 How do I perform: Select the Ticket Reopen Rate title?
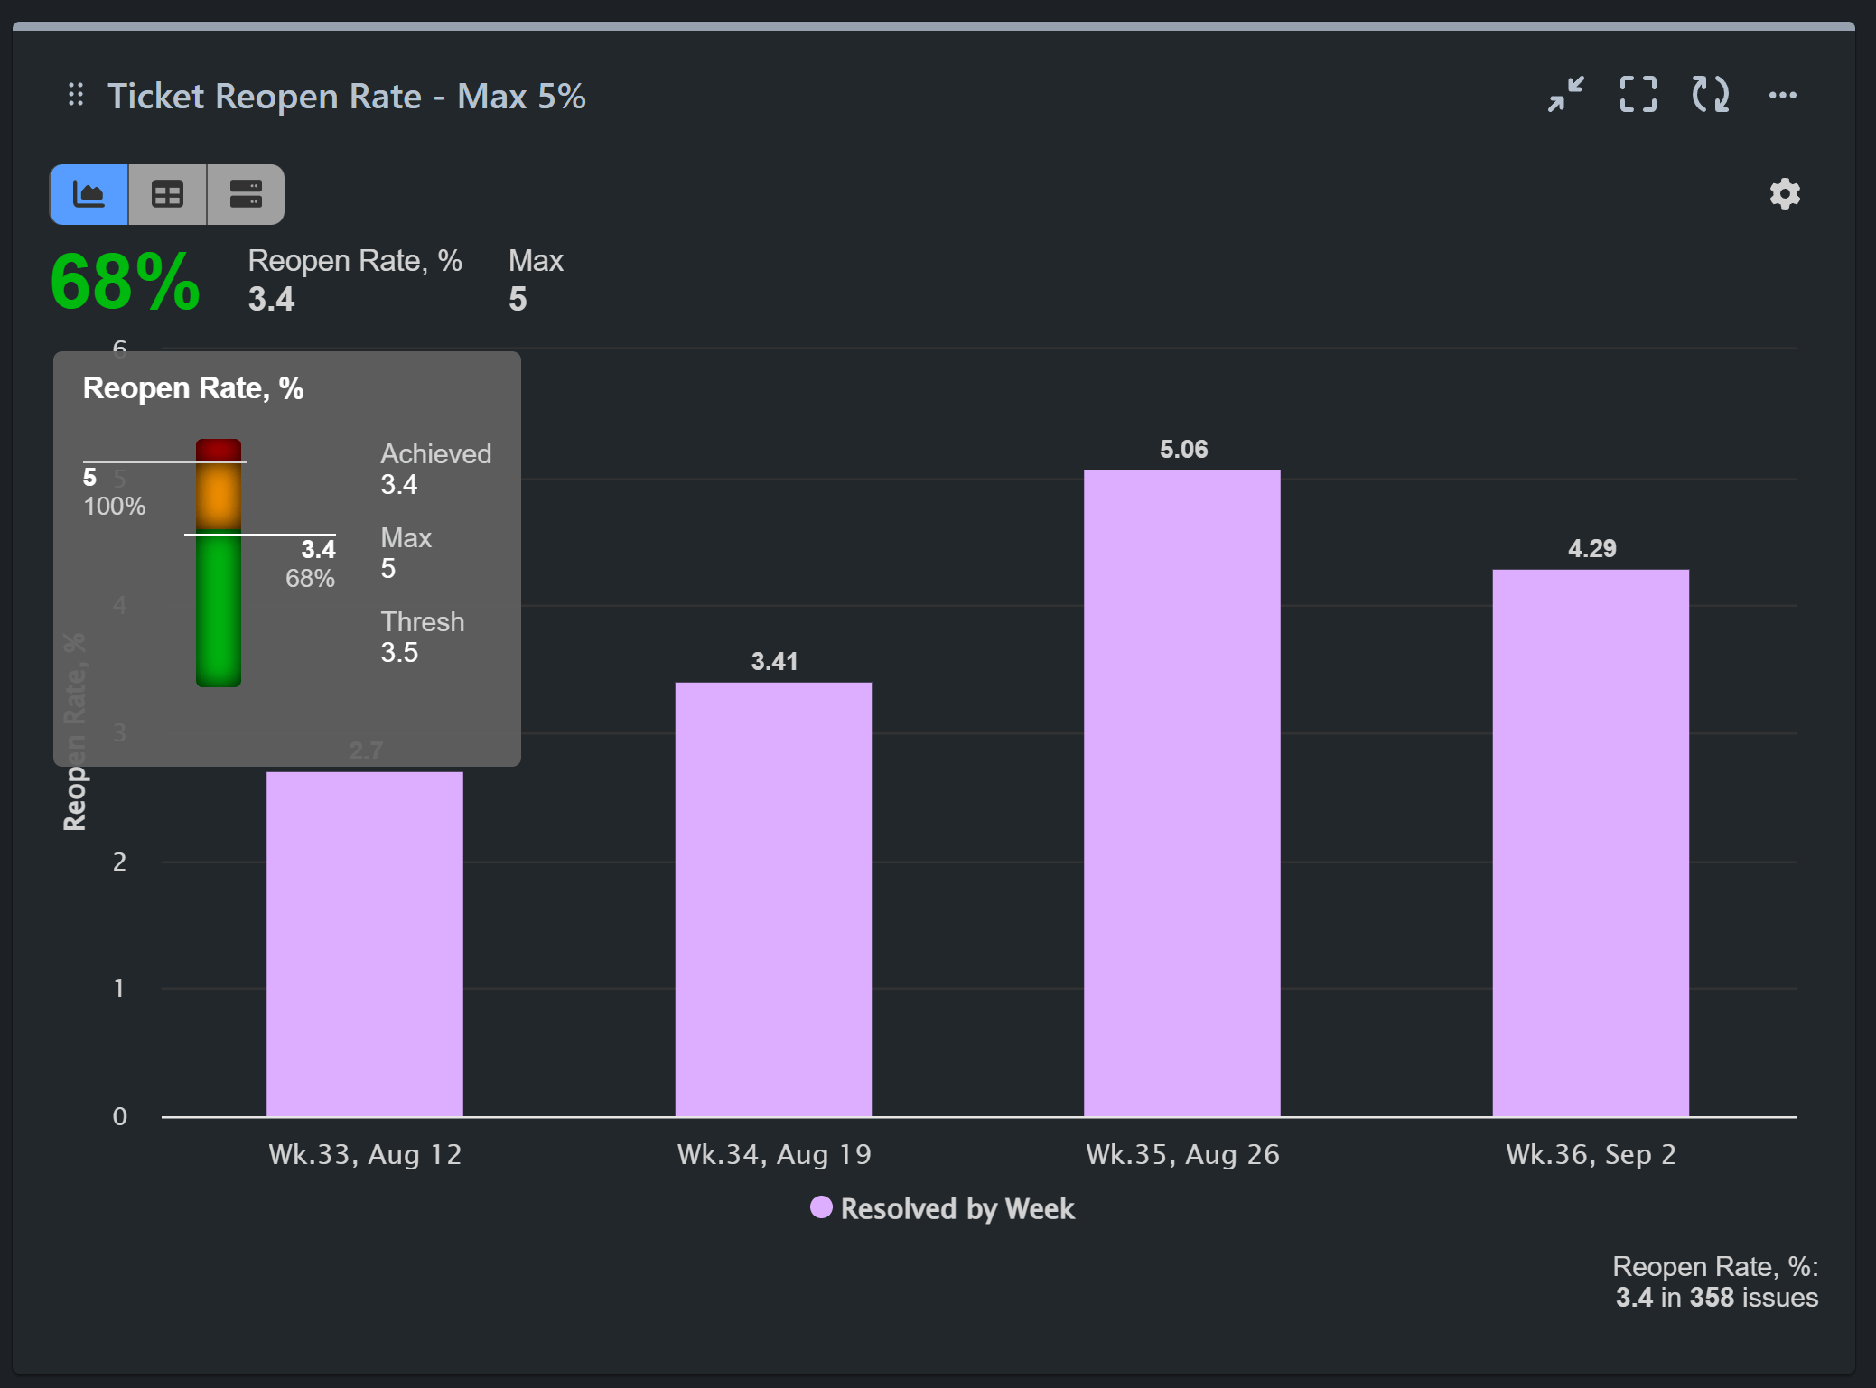click(x=348, y=95)
